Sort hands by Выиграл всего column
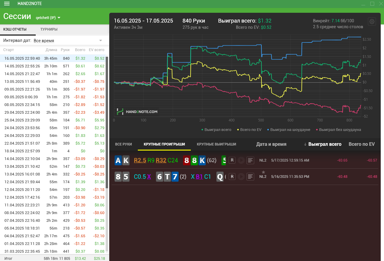384x261 pixels. click(x=322, y=144)
